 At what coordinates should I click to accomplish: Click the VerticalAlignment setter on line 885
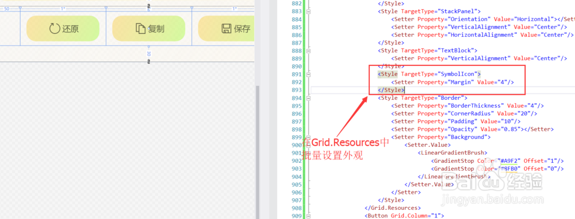[x=480, y=27]
